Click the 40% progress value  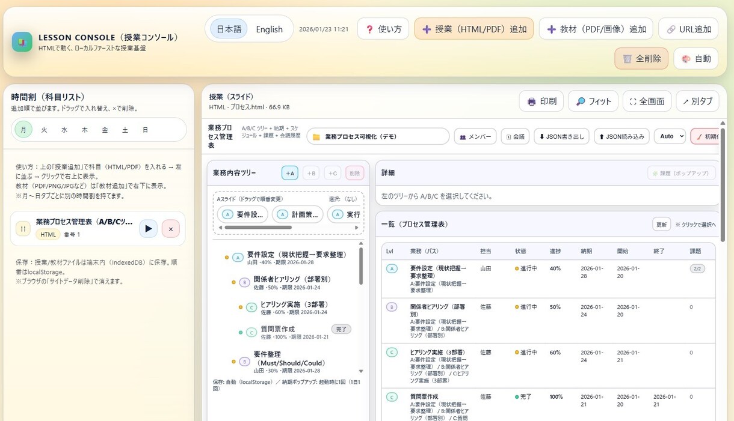click(555, 268)
